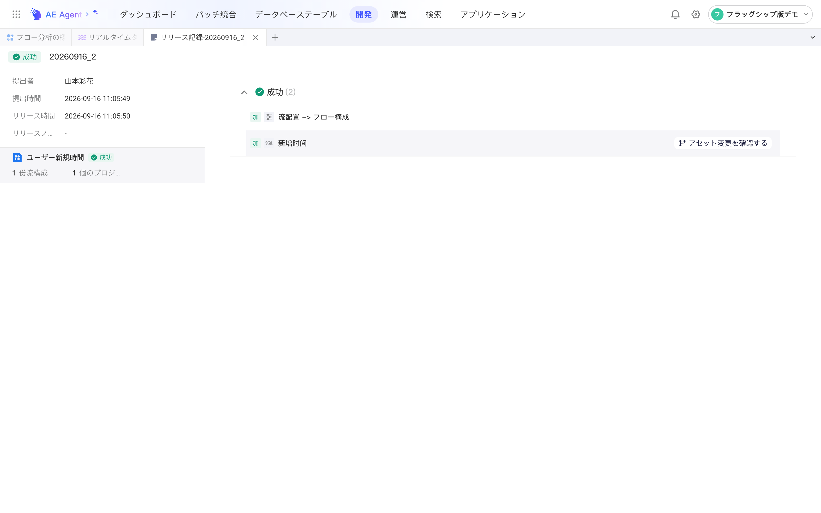Open the フラッグシップ版デモ workspace dropdown

[x=760, y=14]
